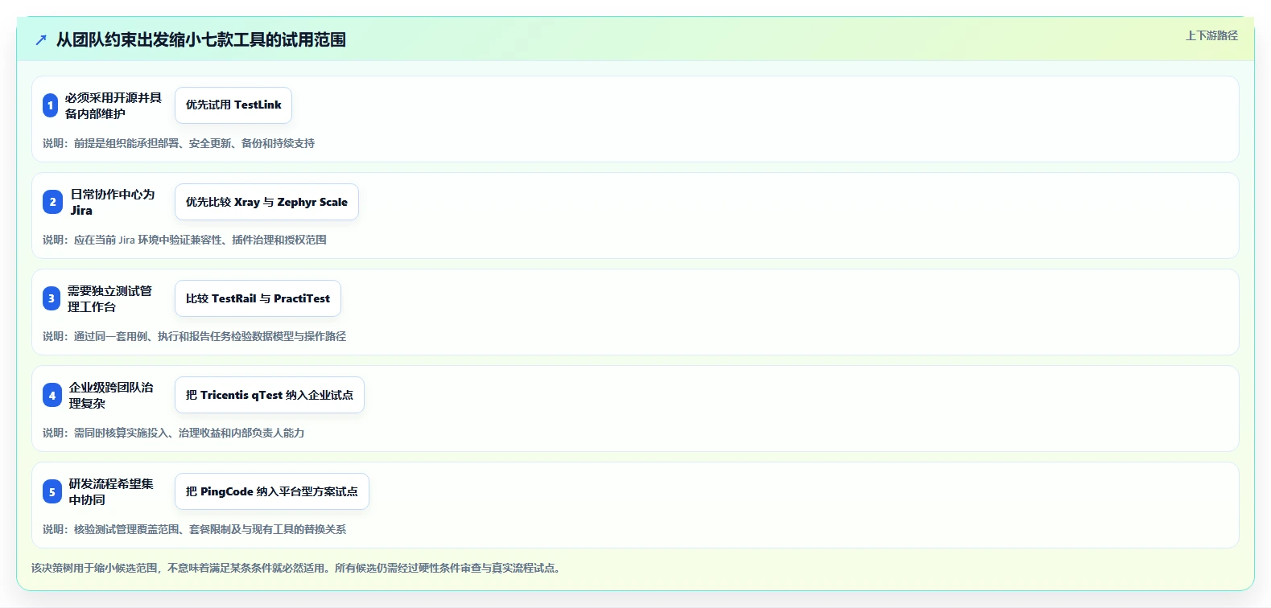Viewport: 1271px width, 608px height.
Task: Click condition text 必须采用开源并具备内部维护
Action: (113, 105)
